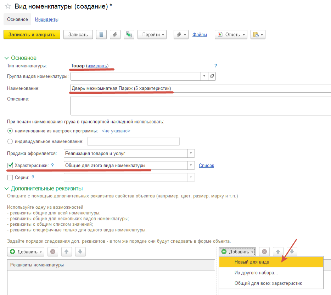331x295 pixels.
Task: Select индивидуальное наименование radio option
Action: point(10,141)
